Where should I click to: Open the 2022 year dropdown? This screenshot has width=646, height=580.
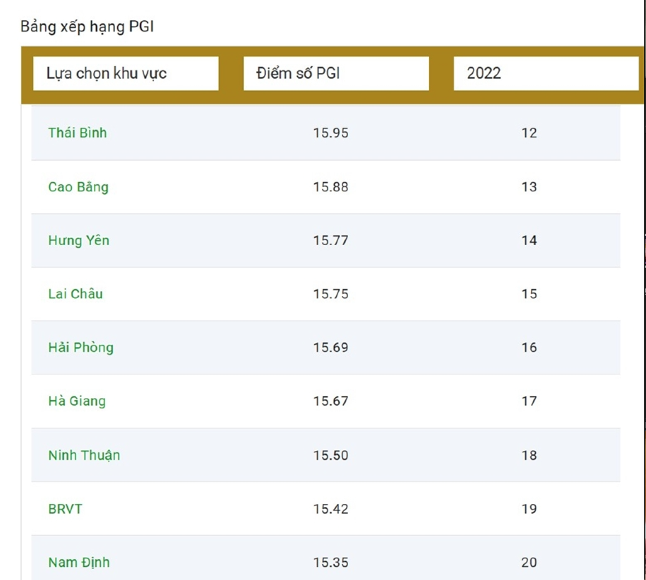tap(546, 73)
